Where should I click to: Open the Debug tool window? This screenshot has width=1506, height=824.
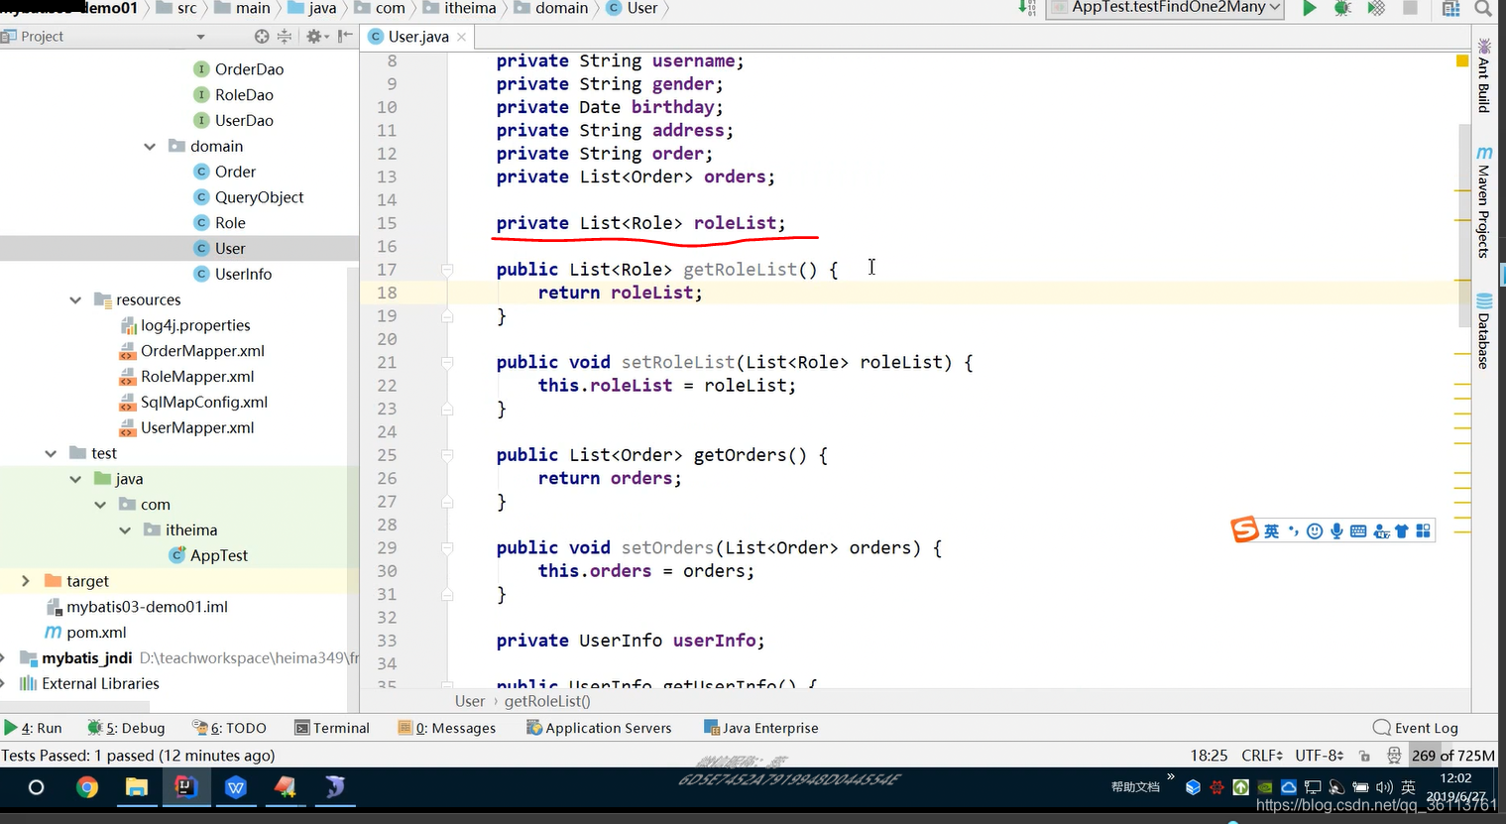click(126, 728)
